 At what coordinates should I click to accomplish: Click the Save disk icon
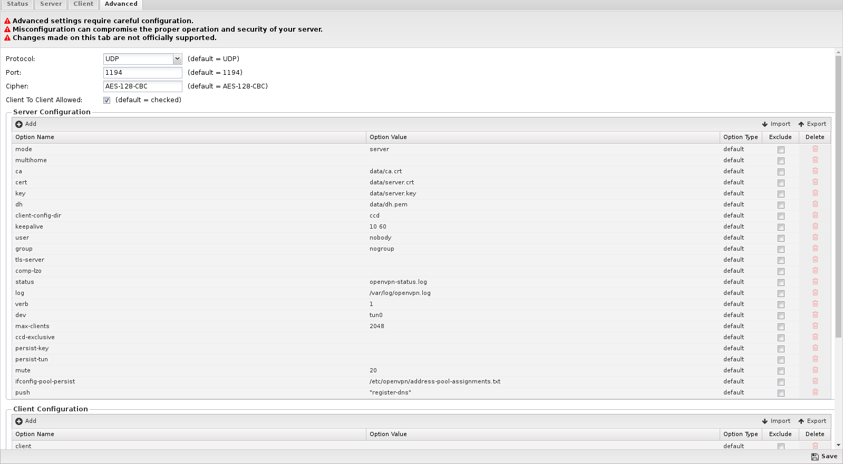click(x=815, y=457)
